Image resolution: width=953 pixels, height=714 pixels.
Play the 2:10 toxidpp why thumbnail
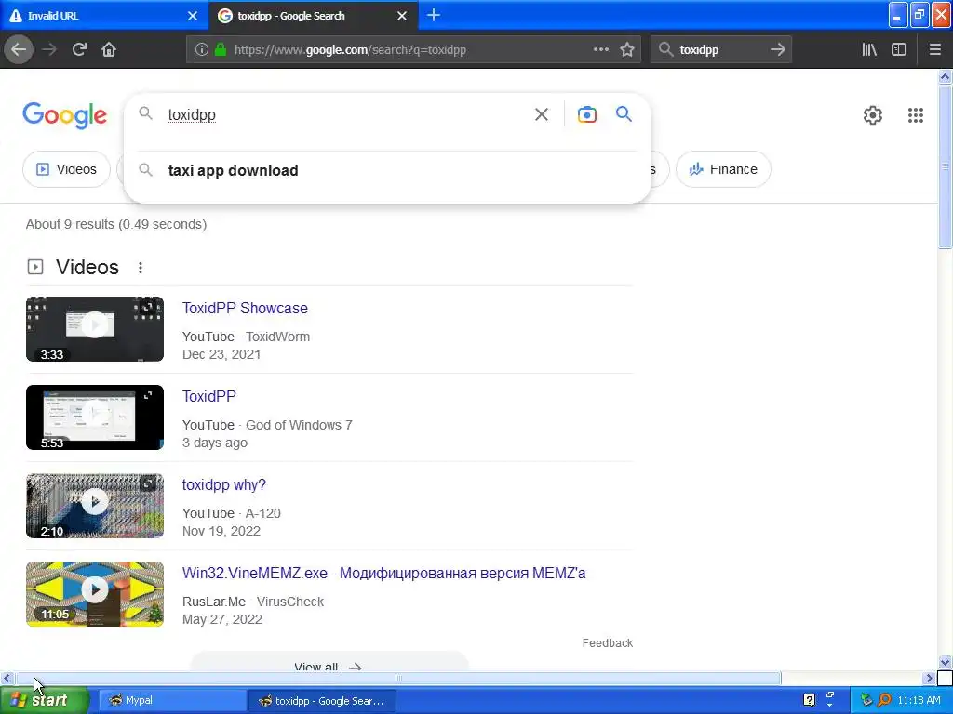[x=95, y=506]
